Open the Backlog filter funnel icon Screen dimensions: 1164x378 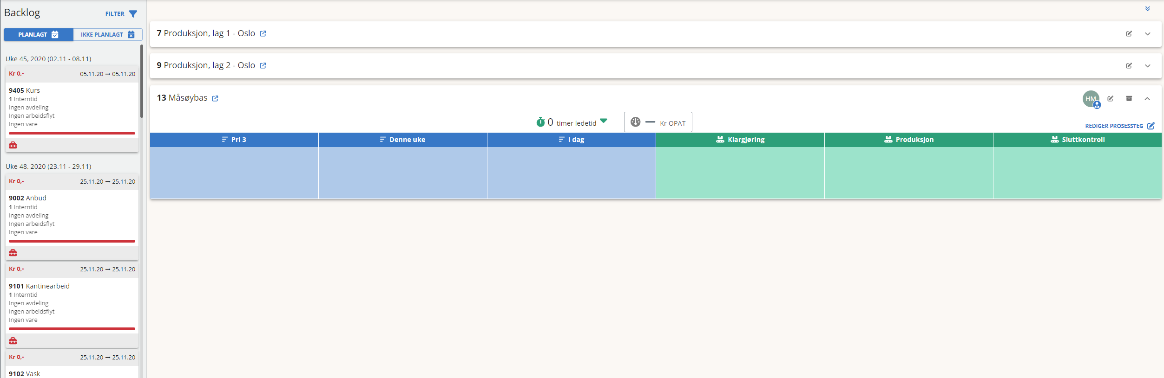[x=133, y=14]
